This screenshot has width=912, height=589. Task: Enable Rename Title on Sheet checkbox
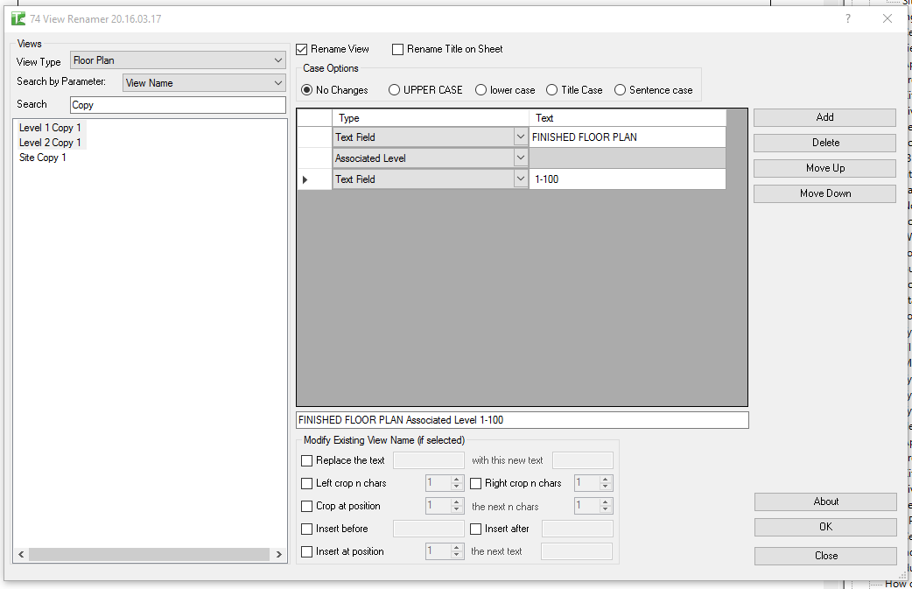coord(398,50)
